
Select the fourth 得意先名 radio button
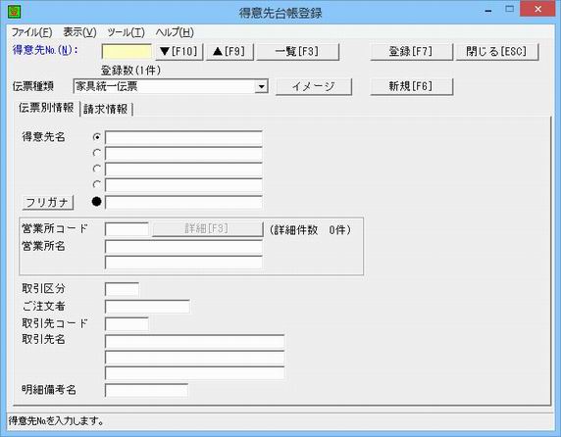[x=96, y=184]
